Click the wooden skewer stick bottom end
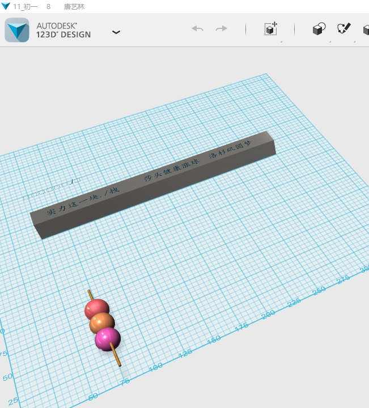The image size is (369, 408). [x=116, y=356]
